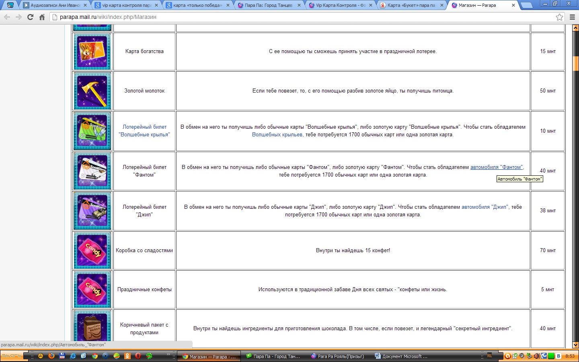This screenshot has width=579, height=362.
Task: Click the VK tray icon
Action: 558,356
